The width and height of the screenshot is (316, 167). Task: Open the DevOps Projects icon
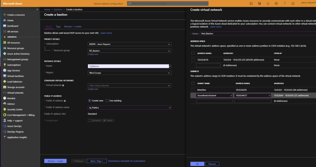click(5, 132)
